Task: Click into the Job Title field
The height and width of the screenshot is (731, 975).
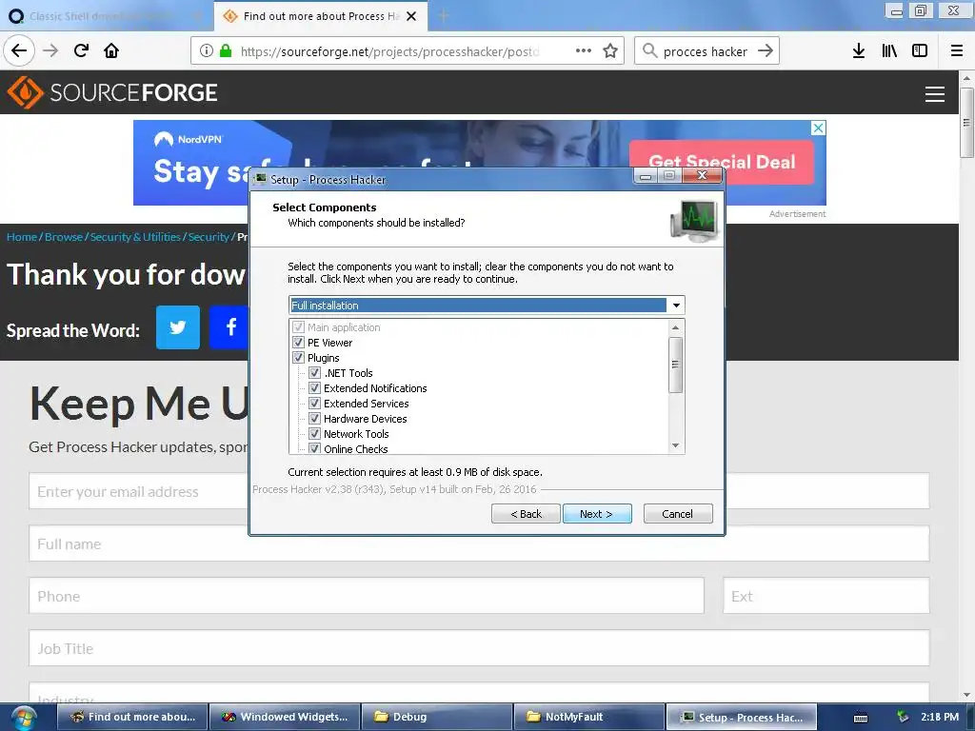Action: [479, 648]
